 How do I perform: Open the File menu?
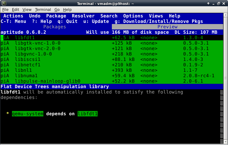tap(5, 10)
